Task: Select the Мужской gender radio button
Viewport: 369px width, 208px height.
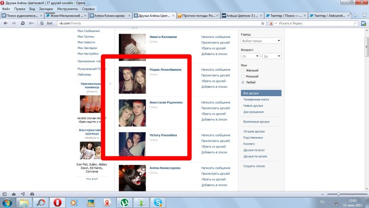Action: [243, 76]
